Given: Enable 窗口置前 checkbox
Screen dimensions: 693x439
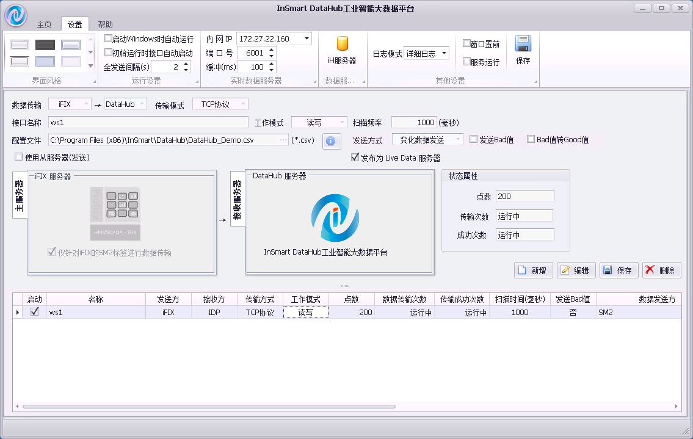Looking at the screenshot, I should (x=466, y=43).
